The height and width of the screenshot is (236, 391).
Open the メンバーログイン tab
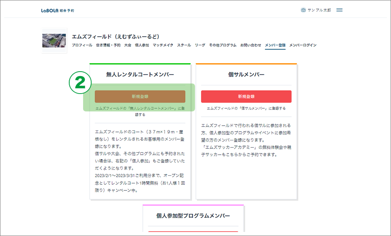303,45
